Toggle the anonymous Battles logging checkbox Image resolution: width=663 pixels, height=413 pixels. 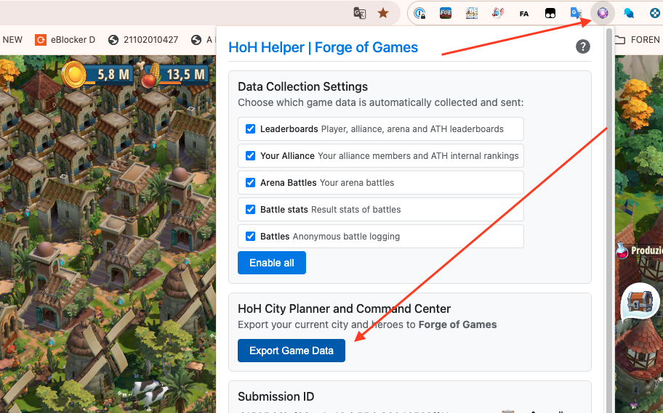tap(250, 237)
